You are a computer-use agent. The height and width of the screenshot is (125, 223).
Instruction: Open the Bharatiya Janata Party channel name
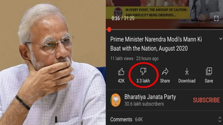point(150,97)
